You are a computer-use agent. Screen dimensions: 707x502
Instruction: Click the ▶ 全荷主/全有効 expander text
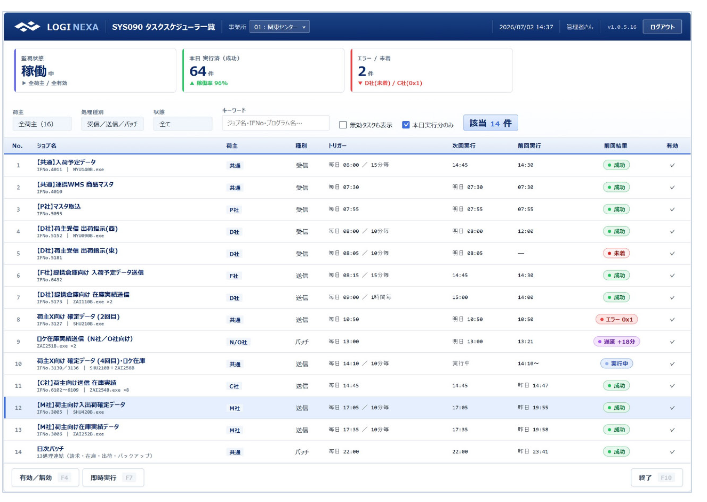(45, 83)
